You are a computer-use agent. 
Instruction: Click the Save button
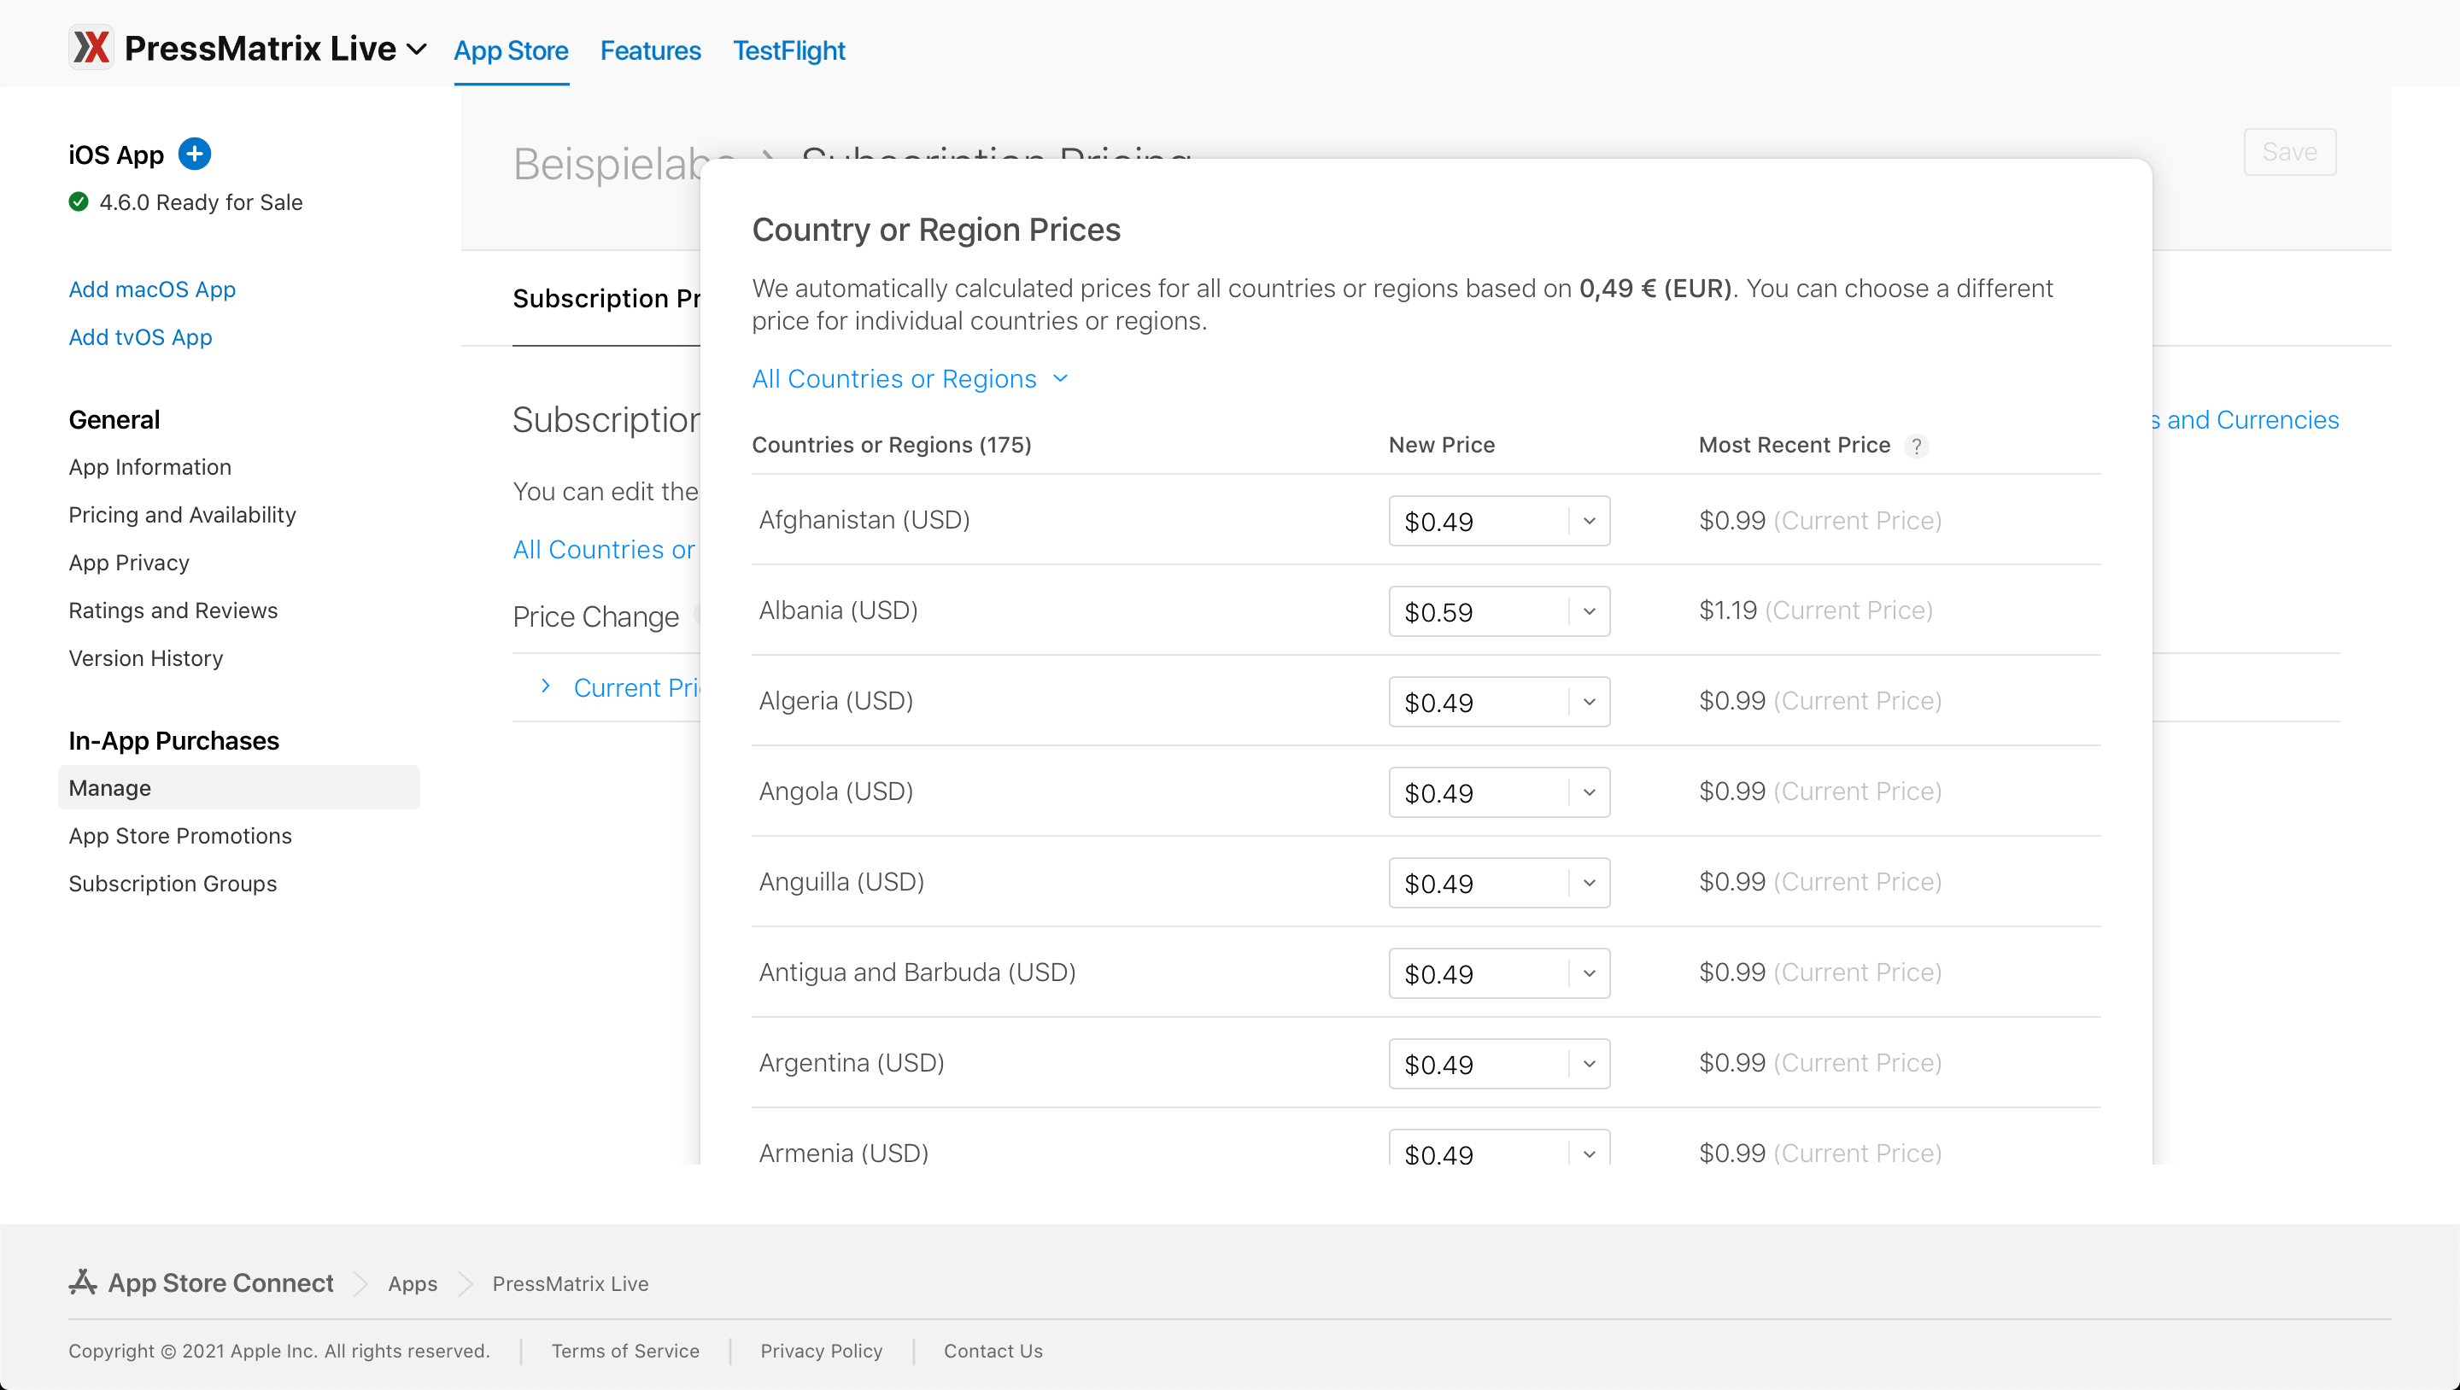2289,152
